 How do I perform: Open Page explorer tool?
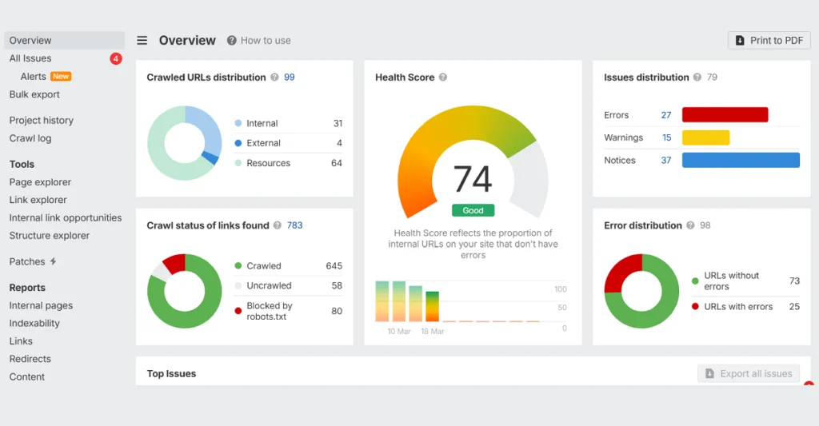(x=40, y=182)
